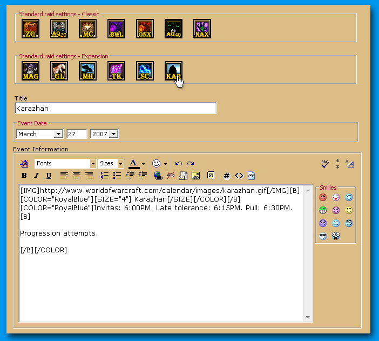Click the Title field containing Karazhan
The height and width of the screenshot is (341, 379).
(116, 108)
